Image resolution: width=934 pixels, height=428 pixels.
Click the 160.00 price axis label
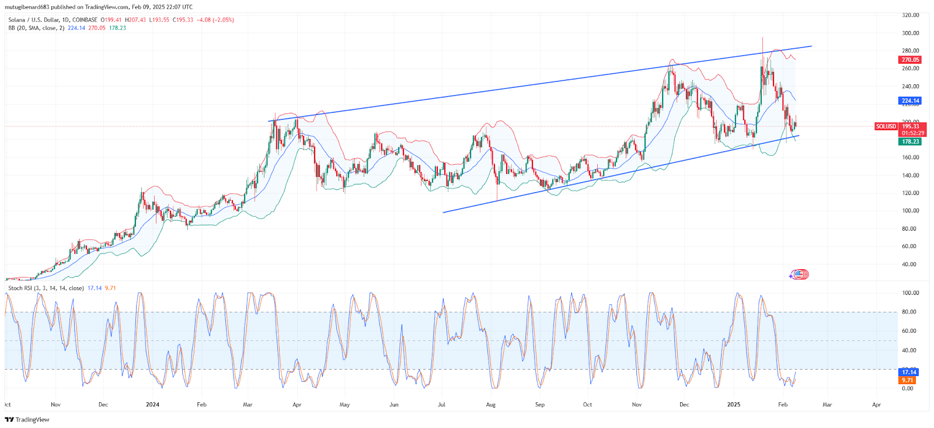pyautogui.click(x=911, y=157)
